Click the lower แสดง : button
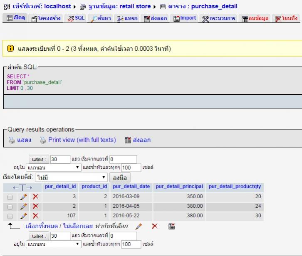302x256 pixels. (x=39, y=236)
